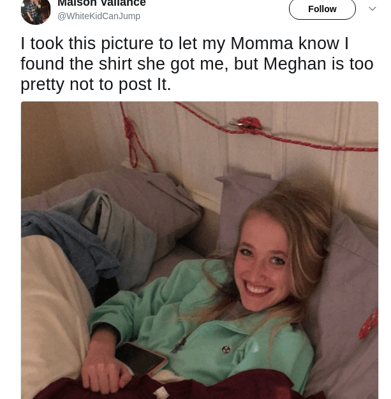The width and height of the screenshot is (391, 399).
Task: Click the last tweet line 'pretty not to post It.'
Action: (x=96, y=84)
